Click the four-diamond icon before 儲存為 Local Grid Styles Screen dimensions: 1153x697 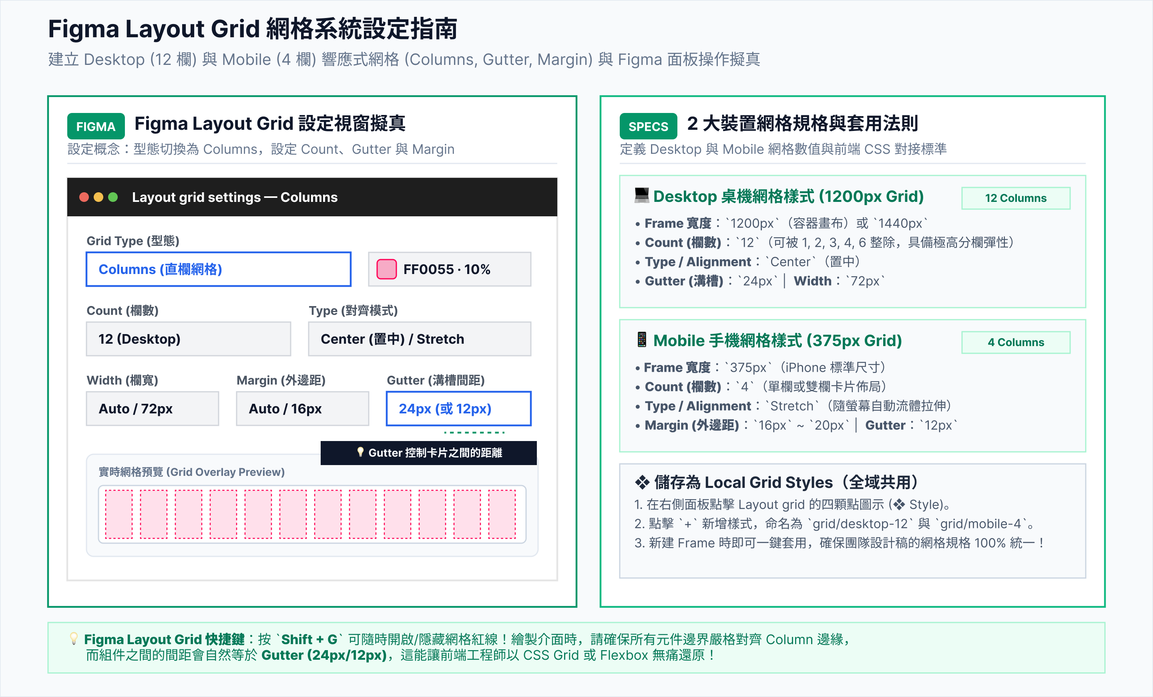(642, 482)
